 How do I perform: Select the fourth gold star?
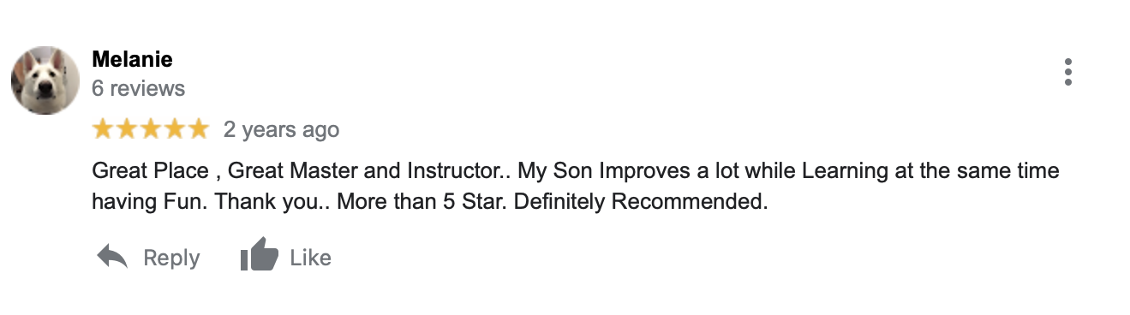click(174, 129)
